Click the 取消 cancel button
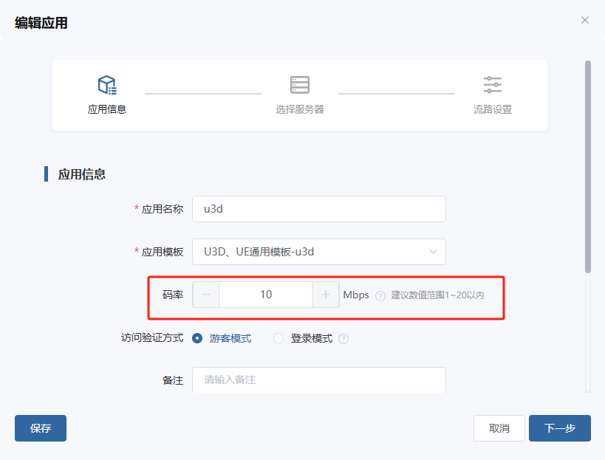 click(x=499, y=428)
